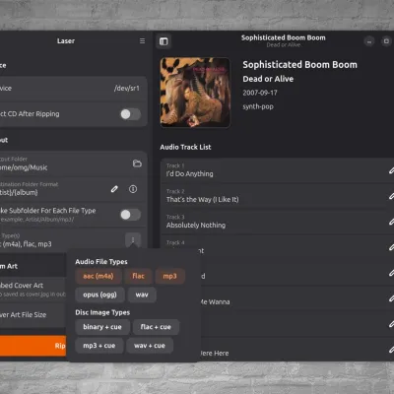This screenshot has height=394, width=394.
Task: Toggle Subfolder For Each File Type switch
Action: tap(130, 215)
